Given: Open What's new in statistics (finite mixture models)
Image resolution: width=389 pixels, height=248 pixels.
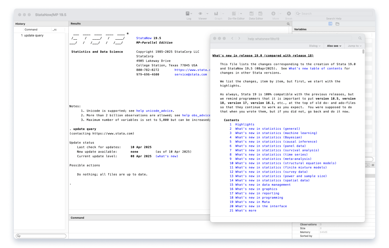Looking at the screenshot, I should (x=281, y=168).
